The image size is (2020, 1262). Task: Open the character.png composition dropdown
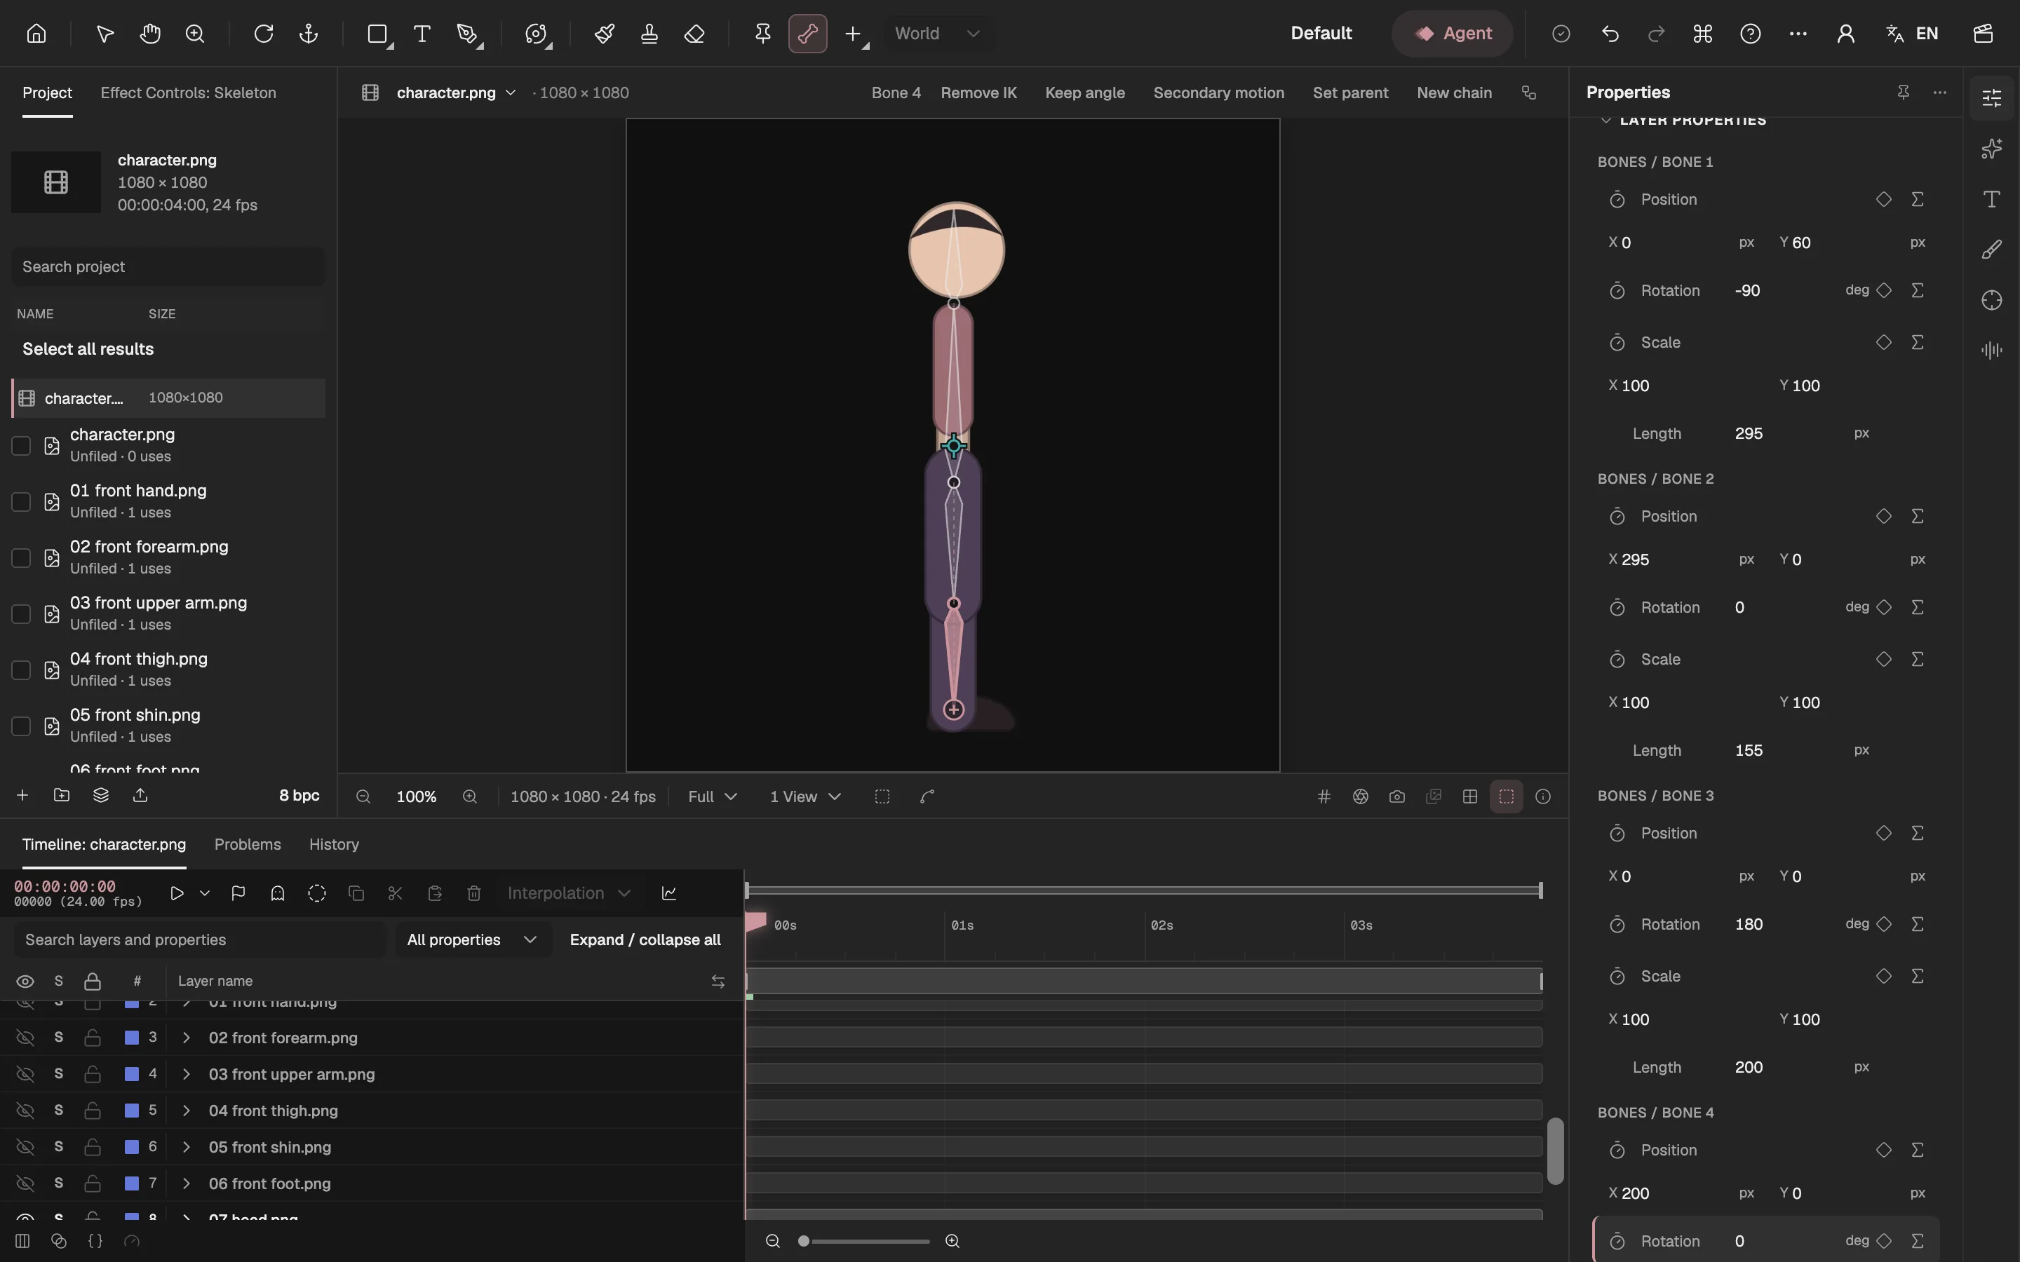[456, 93]
